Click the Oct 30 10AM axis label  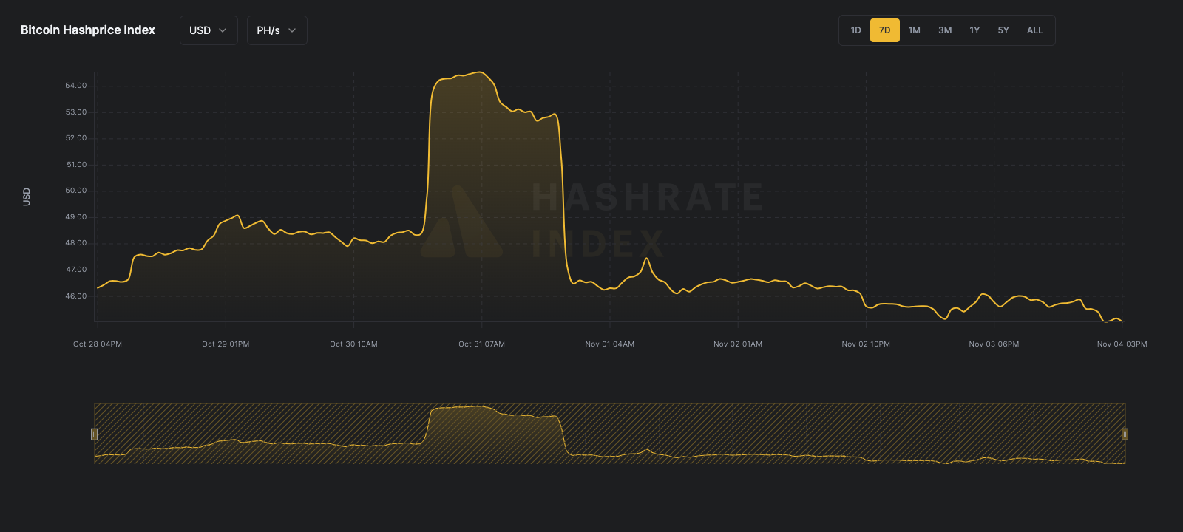(353, 344)
